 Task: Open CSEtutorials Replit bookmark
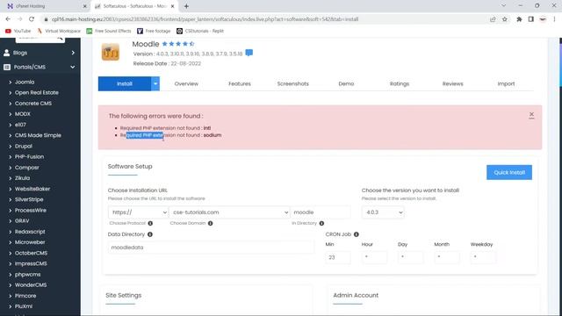tap(200, 31)
